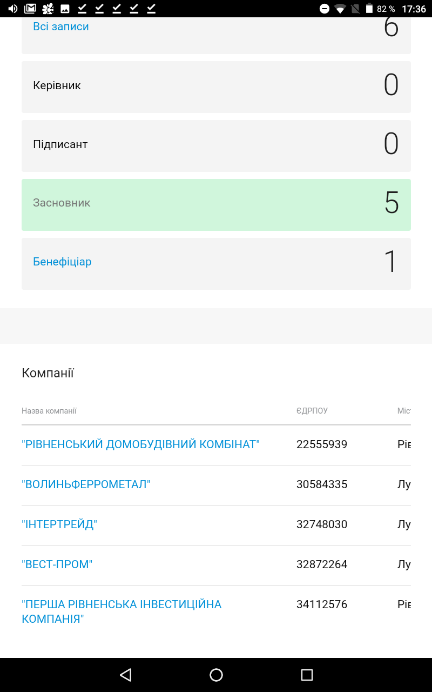Tap the Android back navigation button
Screen dimensions: 432x692
click(126, 675)
